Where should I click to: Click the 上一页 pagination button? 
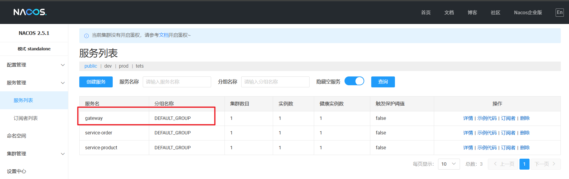503,164
